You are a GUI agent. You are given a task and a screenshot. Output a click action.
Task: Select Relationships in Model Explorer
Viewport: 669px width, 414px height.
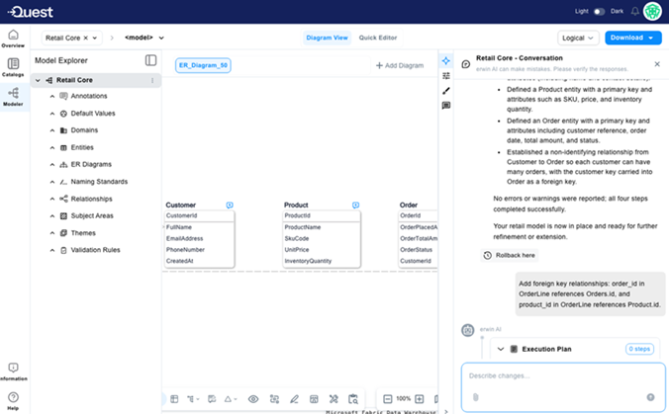click(x=91, y=199)
